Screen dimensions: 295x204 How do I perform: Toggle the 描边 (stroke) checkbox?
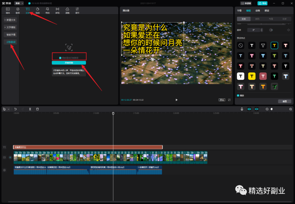point(238,96)
